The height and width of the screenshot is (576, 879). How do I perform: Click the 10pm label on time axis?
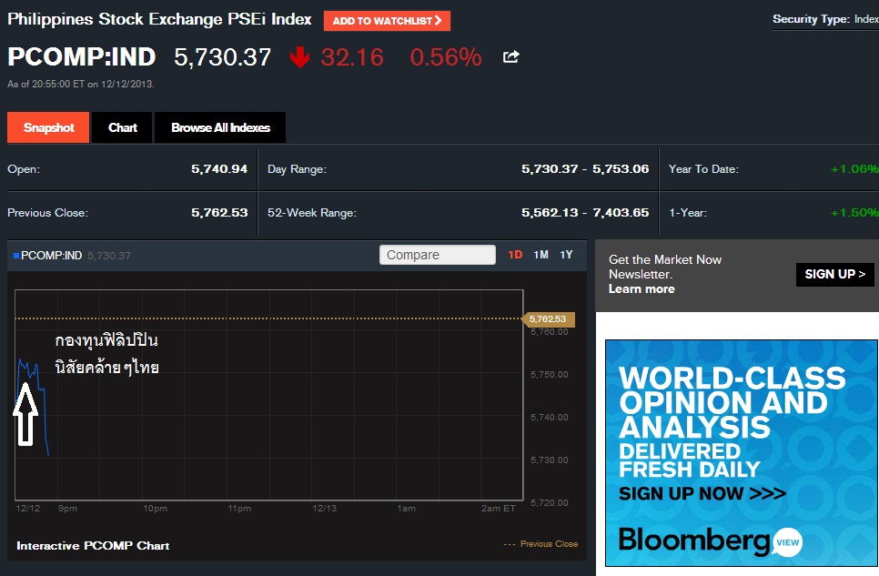[156, 509]
